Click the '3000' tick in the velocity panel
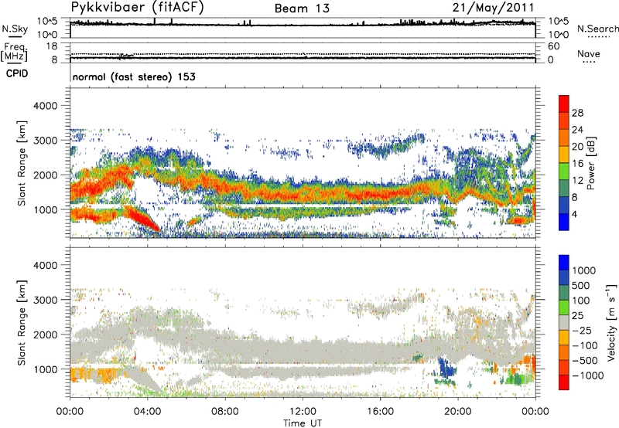 (x=46, y=300)
